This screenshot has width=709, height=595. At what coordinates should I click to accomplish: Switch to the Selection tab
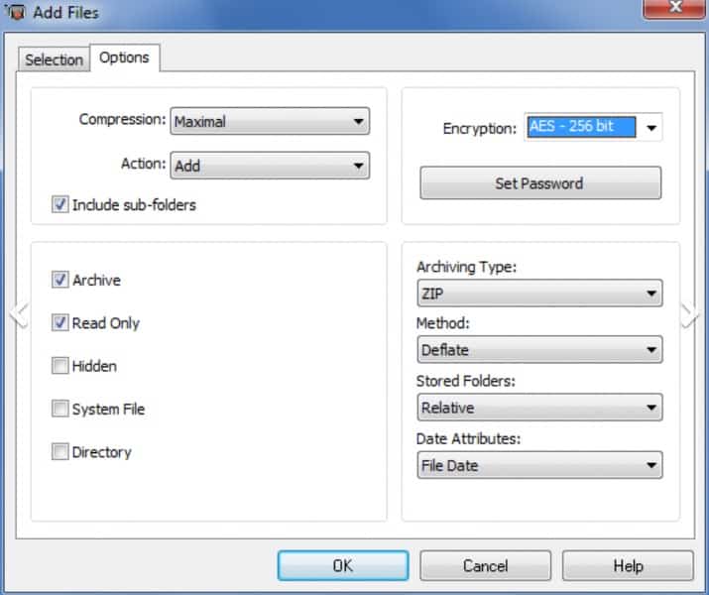point(54,59)
